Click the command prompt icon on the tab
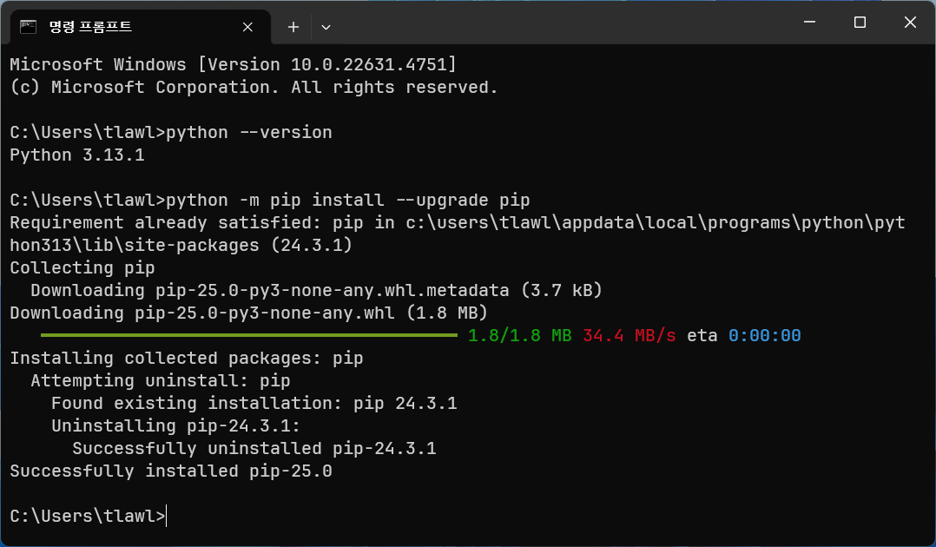The width and height of the screenshot is (936, 547). click(x=29, y=27)
